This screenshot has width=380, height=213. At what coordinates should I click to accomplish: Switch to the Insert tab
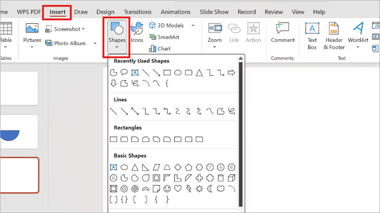pyautogui.click(x=58, y=12)
